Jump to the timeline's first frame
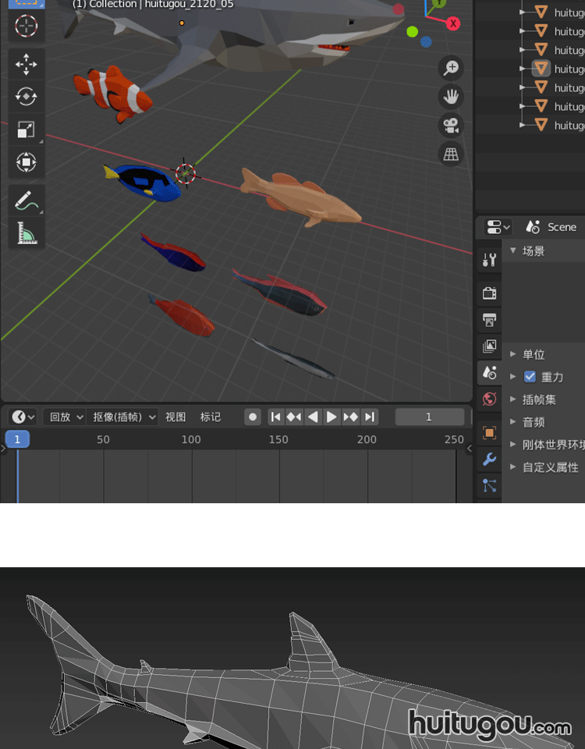Viewport: 585px width, 749px height. [275, 417]
